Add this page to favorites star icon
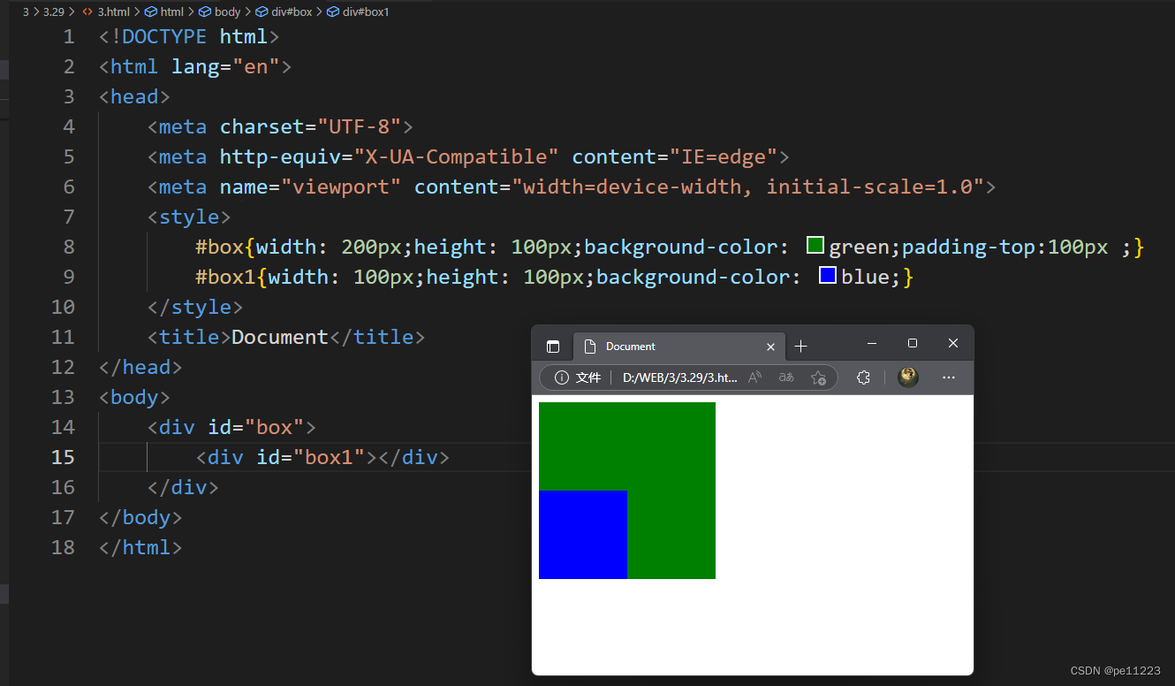1175x686 pixels. [818, 377]
